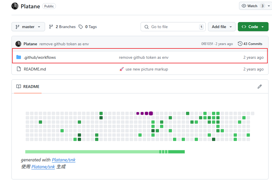272x184 pixels.
Task: Click the eye icon on Watch button
Action: 244,6
